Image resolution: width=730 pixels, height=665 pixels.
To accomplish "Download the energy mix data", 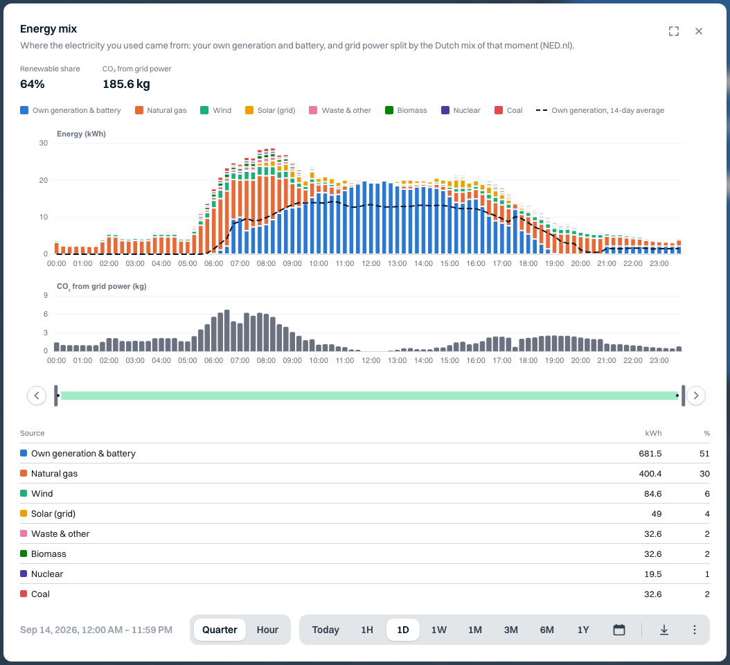I will click(x=664, y=630).
